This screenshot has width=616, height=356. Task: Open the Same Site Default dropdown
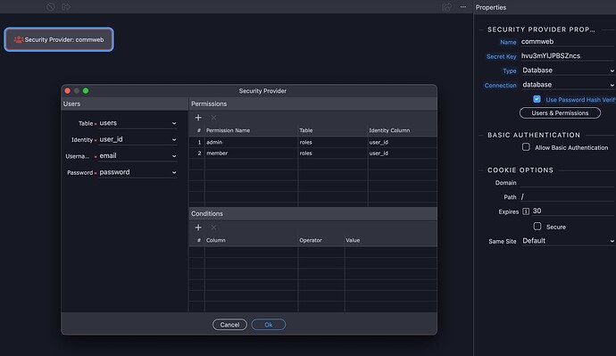tap(568, 241)
